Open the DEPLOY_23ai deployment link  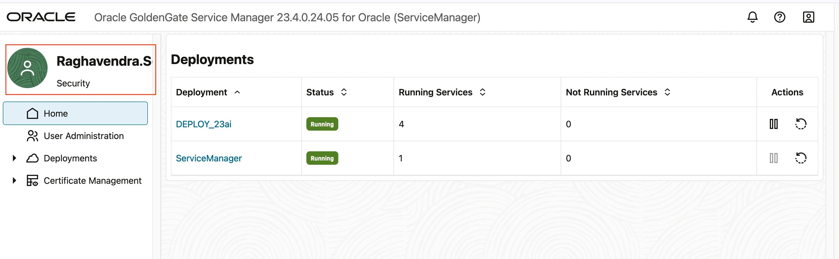(x=204, y=124)
